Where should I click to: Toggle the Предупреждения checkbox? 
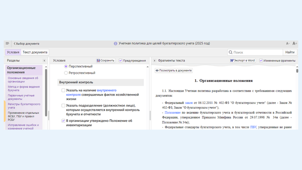tap(121, 60)
